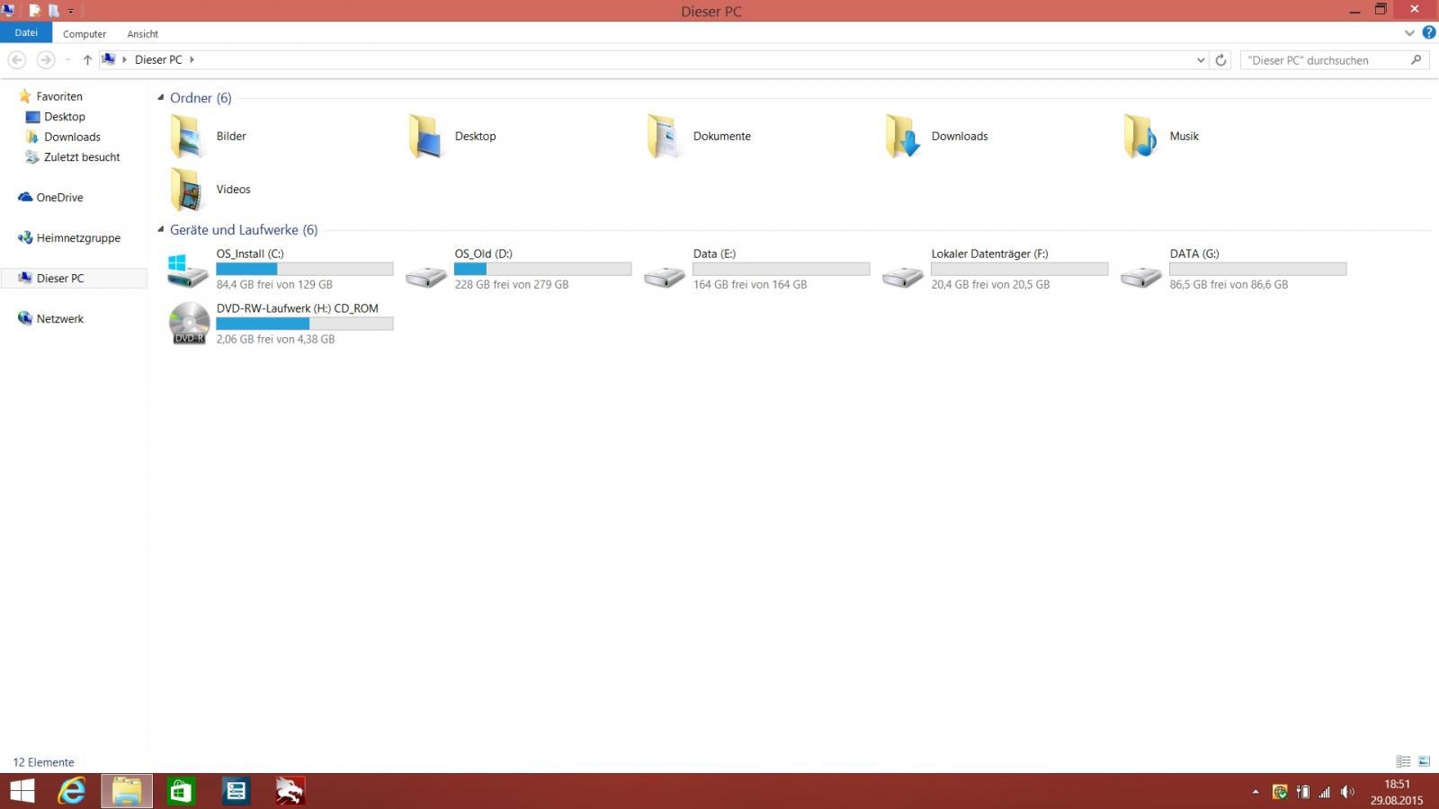Open the Musik folder icon
1439x809 pixels.
point(1140,137)
